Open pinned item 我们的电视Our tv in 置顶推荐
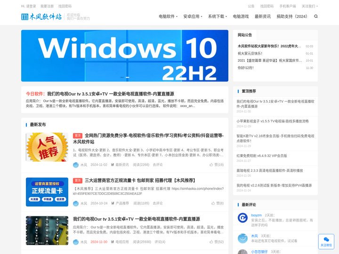The image size is (339, 254). 275,104
